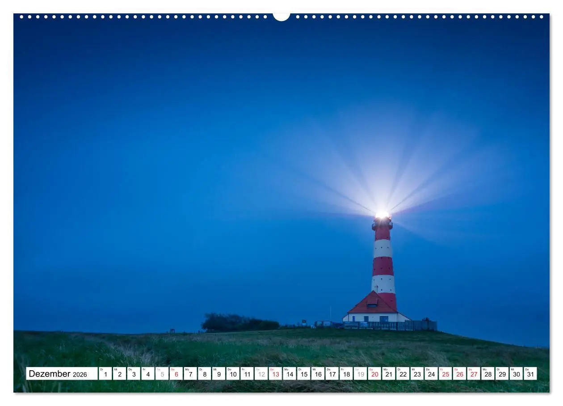Viewport: 563px width, 406px height.
Task: Select Monday the 7th cell
Action: [x=190, y=374]
